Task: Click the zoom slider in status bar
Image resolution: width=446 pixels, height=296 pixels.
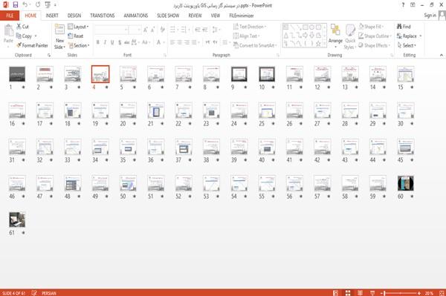Action: pos(400,293)
